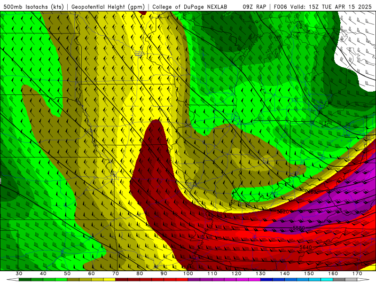This screenshot has height=282, width=376.
Task: Click the 5640 height contour label
Action: click(x=306, y=247)
